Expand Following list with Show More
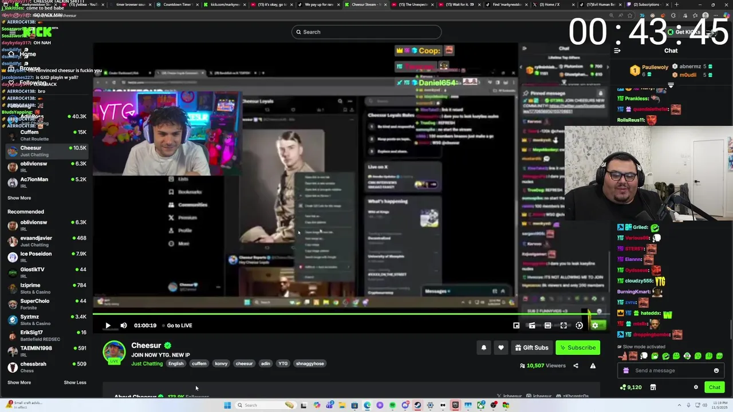The height and width of the screenshot is (412, 733). click(x=19, y=198)
